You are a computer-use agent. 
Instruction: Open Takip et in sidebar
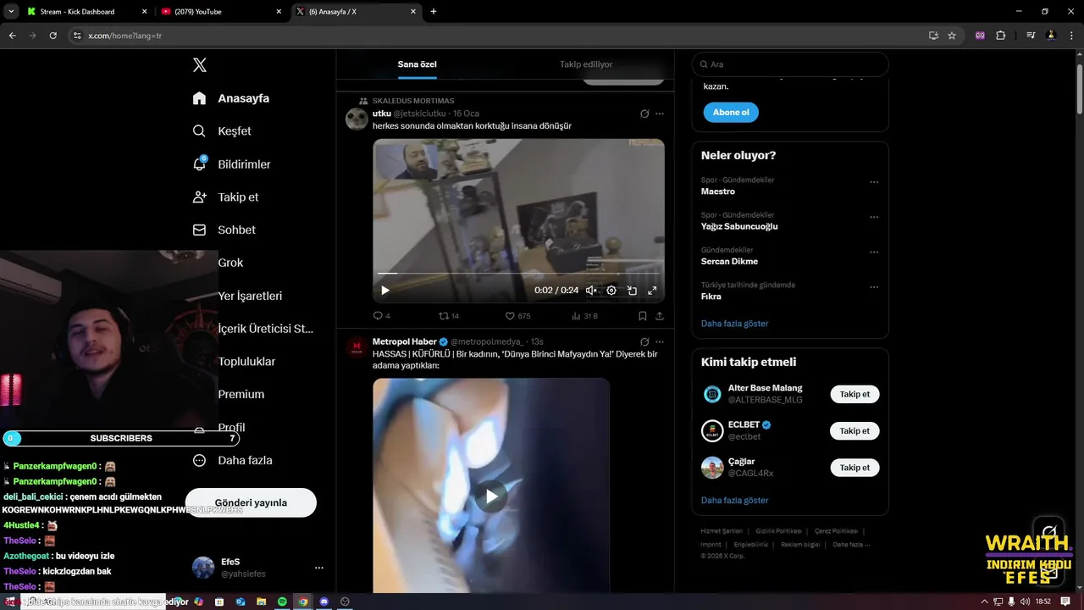point(225,197)
